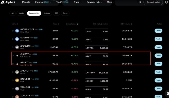This screenshot has width=169, height=98.
Task: Select the Forex category tab
Action: [65, 13]
